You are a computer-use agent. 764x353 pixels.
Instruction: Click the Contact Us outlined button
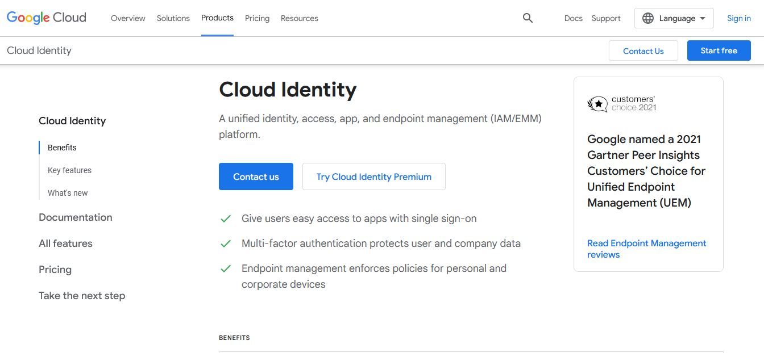click(x=643, y=51)
